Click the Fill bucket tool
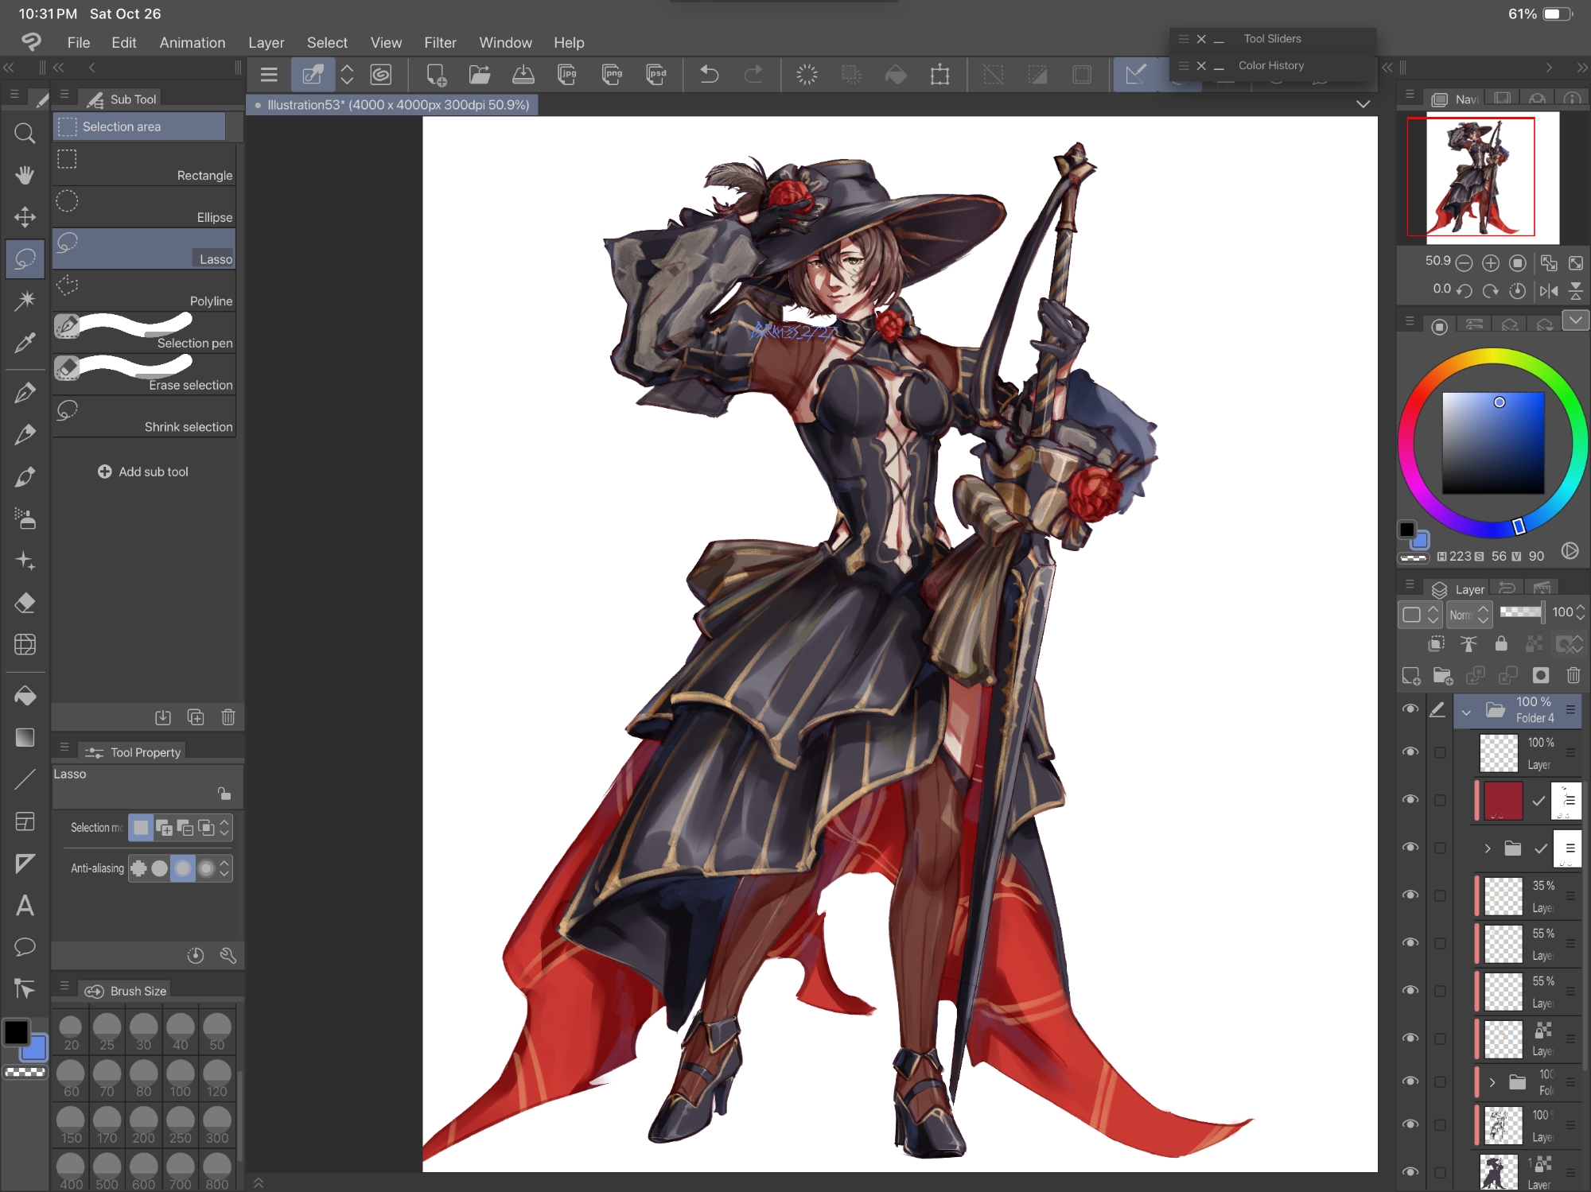This screenshot has width=1591, height=1192. coord(25,696)
